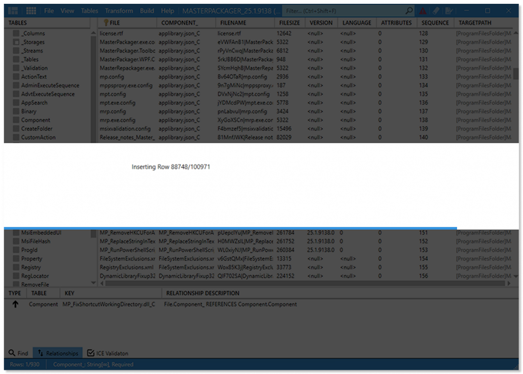Open the Transform menu

(x=119, y=10)
